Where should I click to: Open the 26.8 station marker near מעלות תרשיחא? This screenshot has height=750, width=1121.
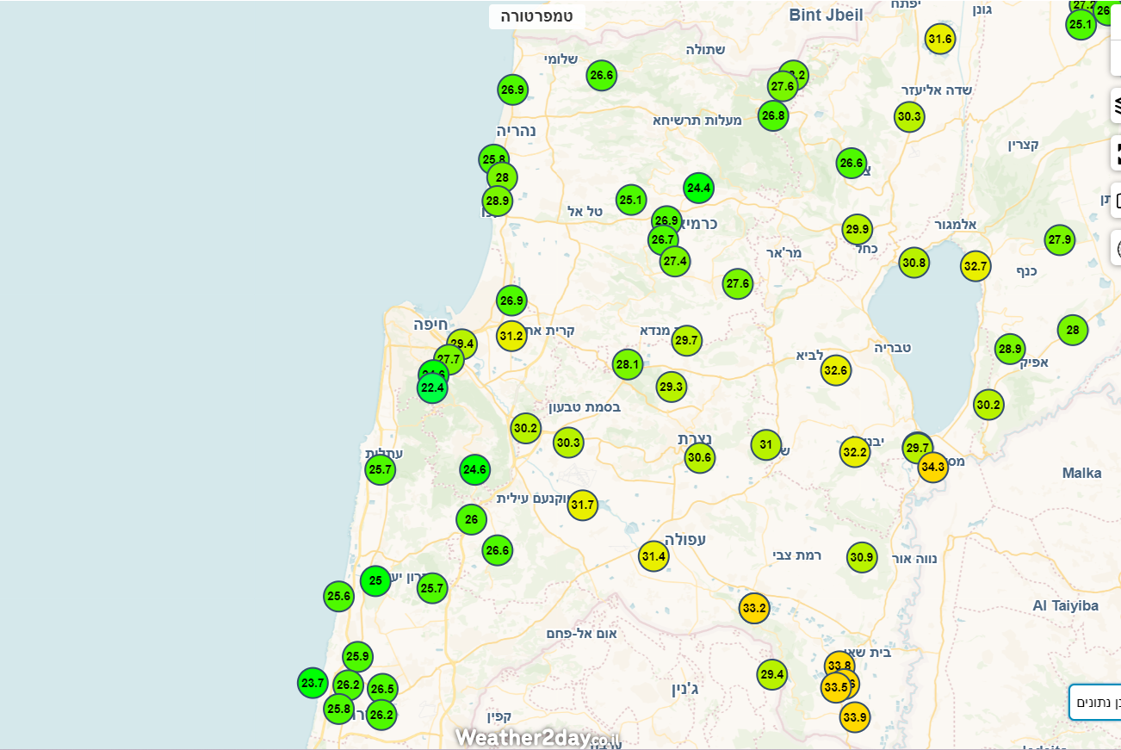point(773,115)
